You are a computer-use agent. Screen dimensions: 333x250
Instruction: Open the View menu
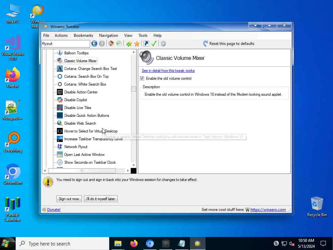click(x=128, y=35)
